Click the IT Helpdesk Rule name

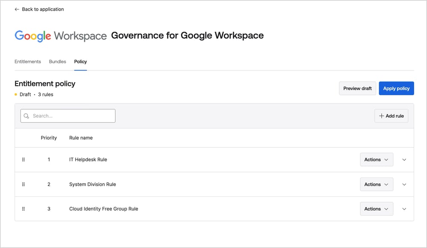88,159
